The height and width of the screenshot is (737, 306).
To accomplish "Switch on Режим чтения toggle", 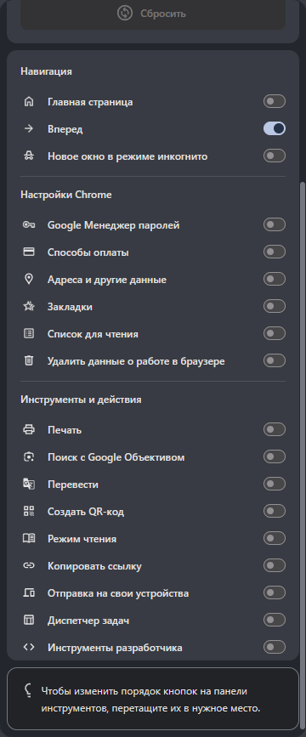I will pyautogui.click(x=275, y=539).
